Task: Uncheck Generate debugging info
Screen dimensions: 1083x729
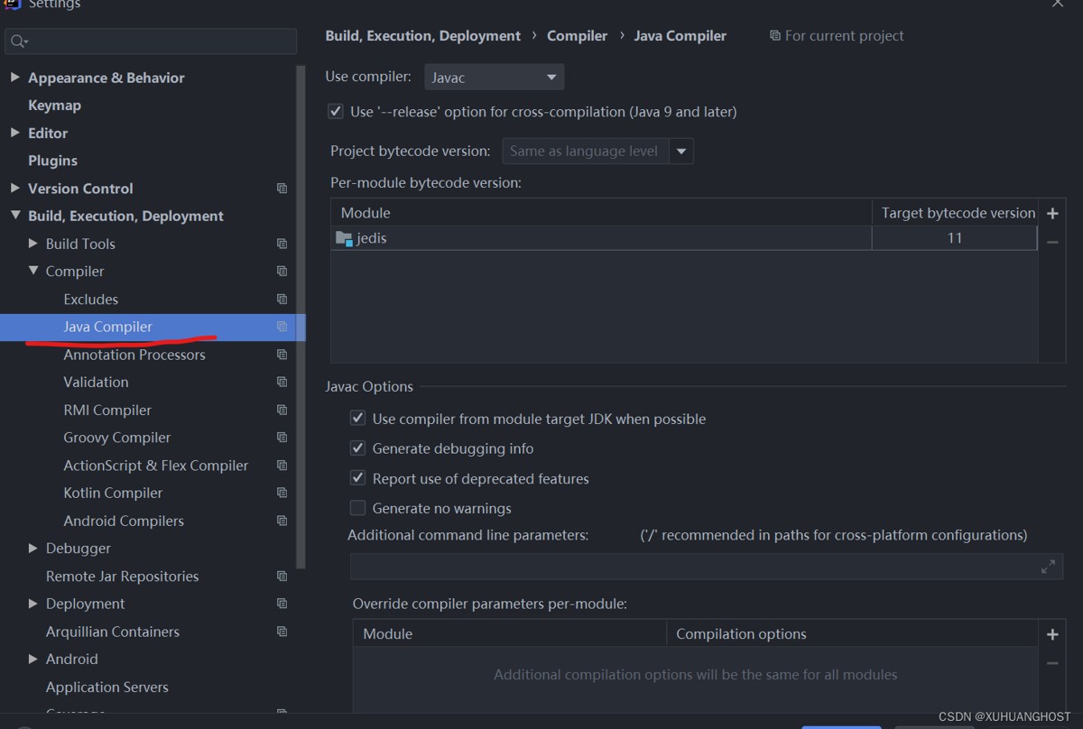Action: click(358, 448)
